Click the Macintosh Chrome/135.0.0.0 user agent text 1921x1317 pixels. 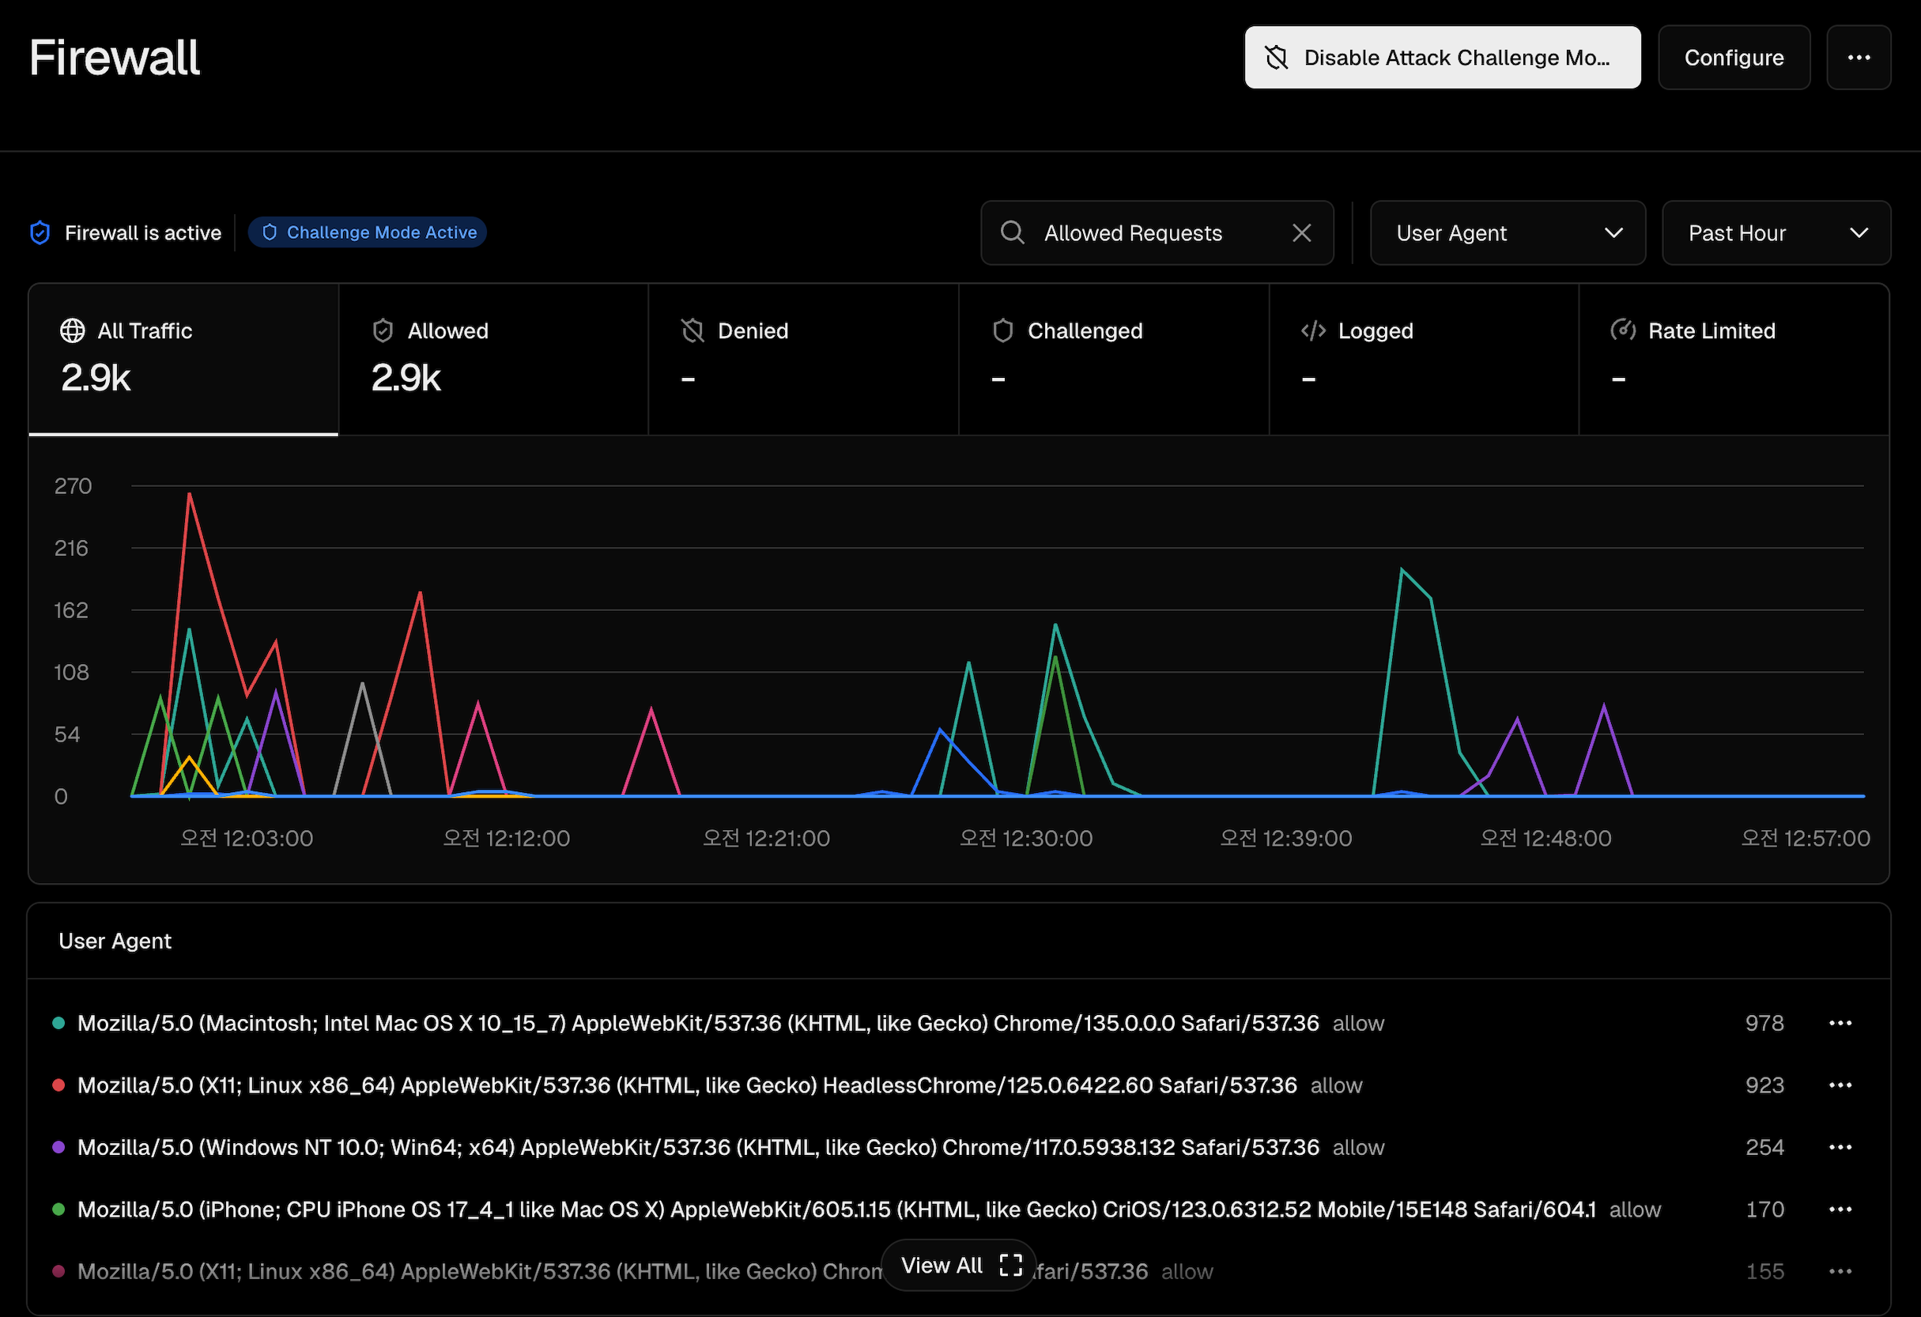tap(699, 1024)
